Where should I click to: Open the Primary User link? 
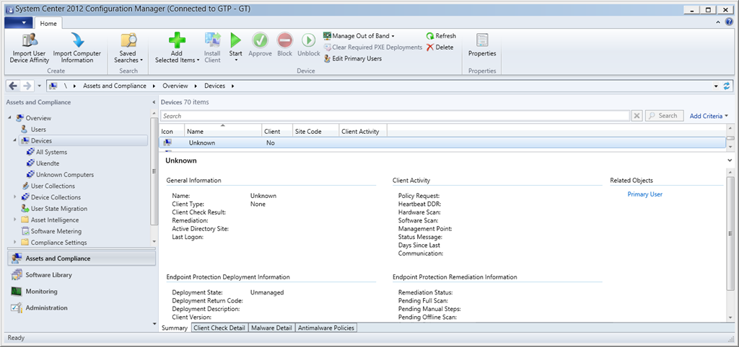[x=644, y=194]
